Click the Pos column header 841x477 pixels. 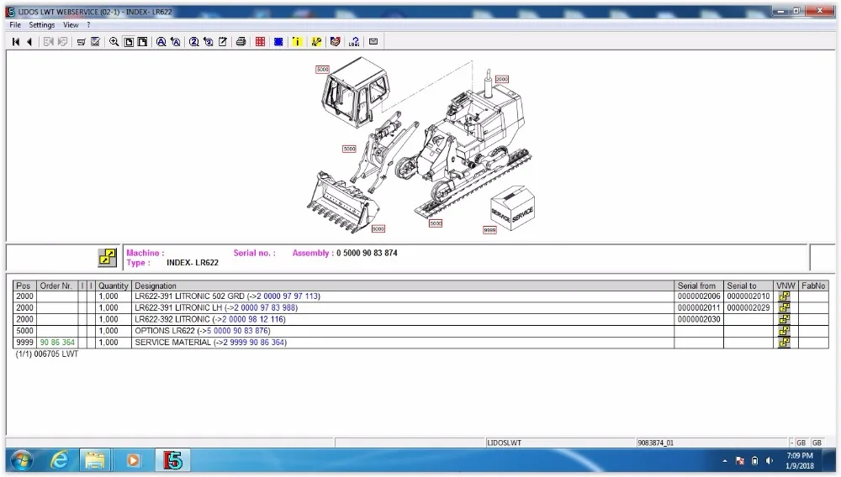(24, 286)
